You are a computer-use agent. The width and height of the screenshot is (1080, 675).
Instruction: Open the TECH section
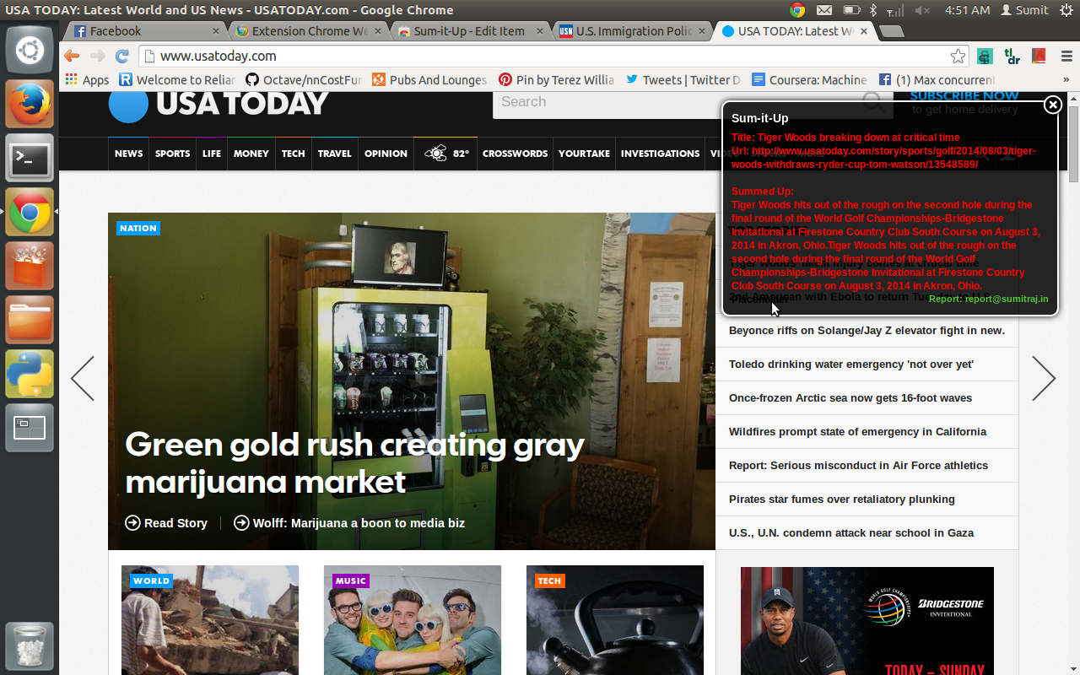pyautogui.click(x=294, y=154)
